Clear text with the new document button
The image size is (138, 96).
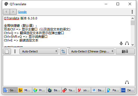click(x=7, y=51)
